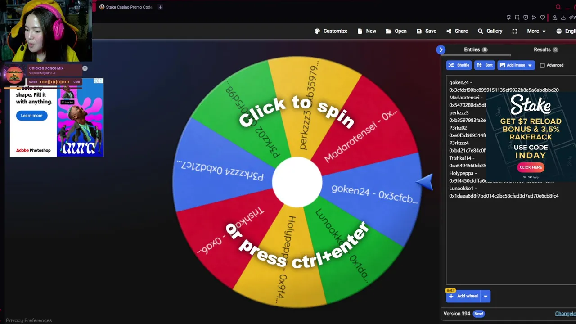Open the language selector globe
This screenshot has height=324, width=576.
(x=559, y=31)
